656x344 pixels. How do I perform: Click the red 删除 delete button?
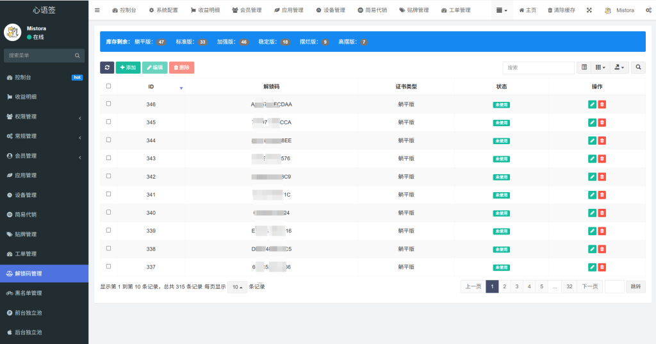tap(181, 67)
